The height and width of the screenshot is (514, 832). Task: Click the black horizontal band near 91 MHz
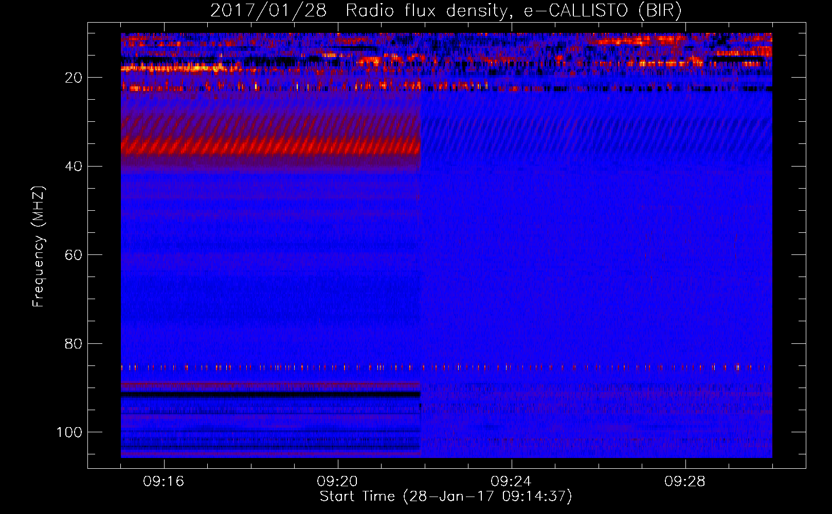tap(271, 394)
